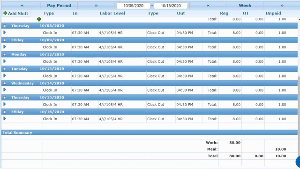The image size is (300, 169).
Task: Click the Add Shift button
Action: [x=16, y=14]
